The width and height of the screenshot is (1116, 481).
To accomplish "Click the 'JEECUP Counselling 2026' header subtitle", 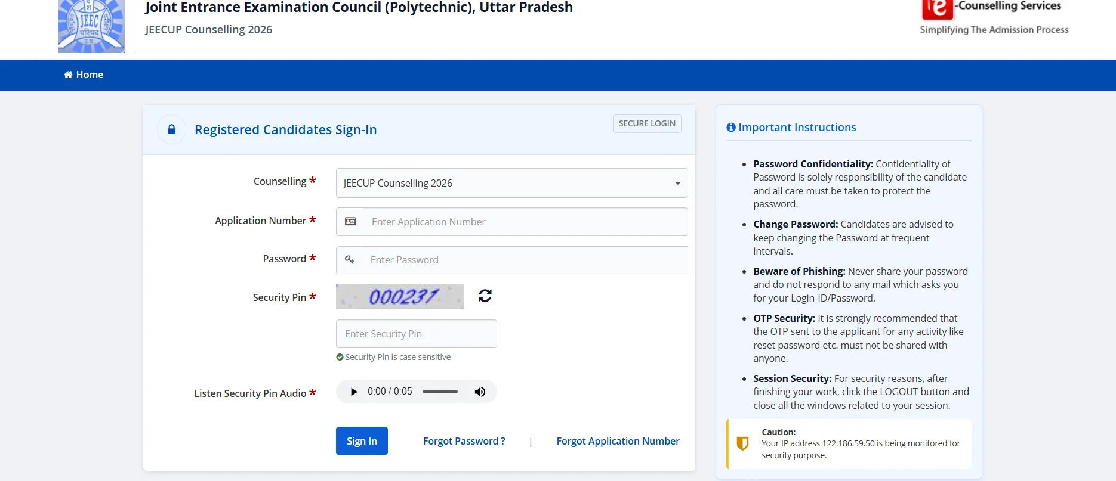I will [209, 29].
